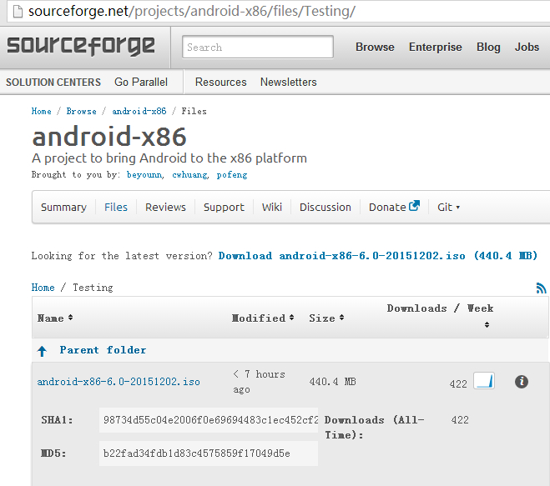Open the Jobs link in header

tap(527, 47)
